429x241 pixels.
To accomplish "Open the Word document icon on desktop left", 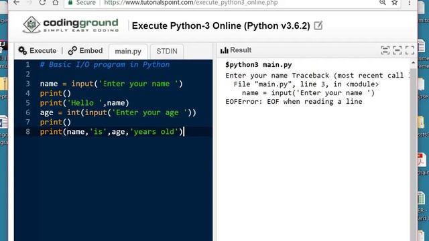I will point(4,122).
